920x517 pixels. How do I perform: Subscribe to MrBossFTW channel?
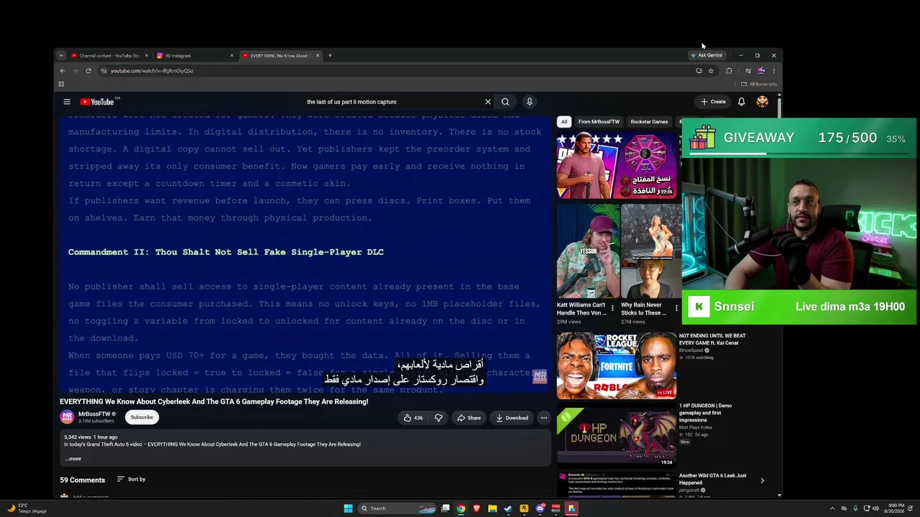point(142,417)
